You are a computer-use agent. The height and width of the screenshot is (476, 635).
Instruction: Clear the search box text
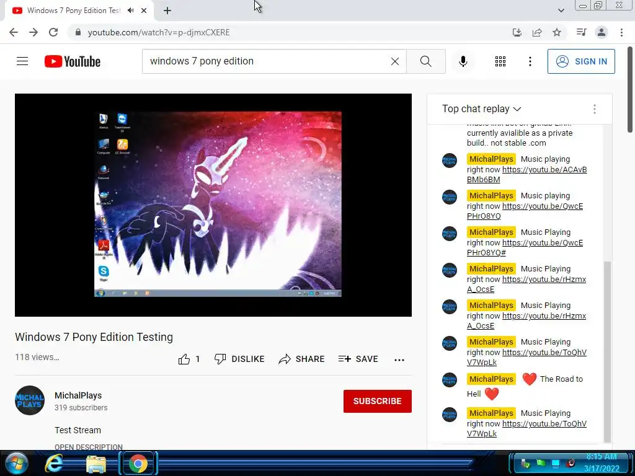click(x=395, y=61)
